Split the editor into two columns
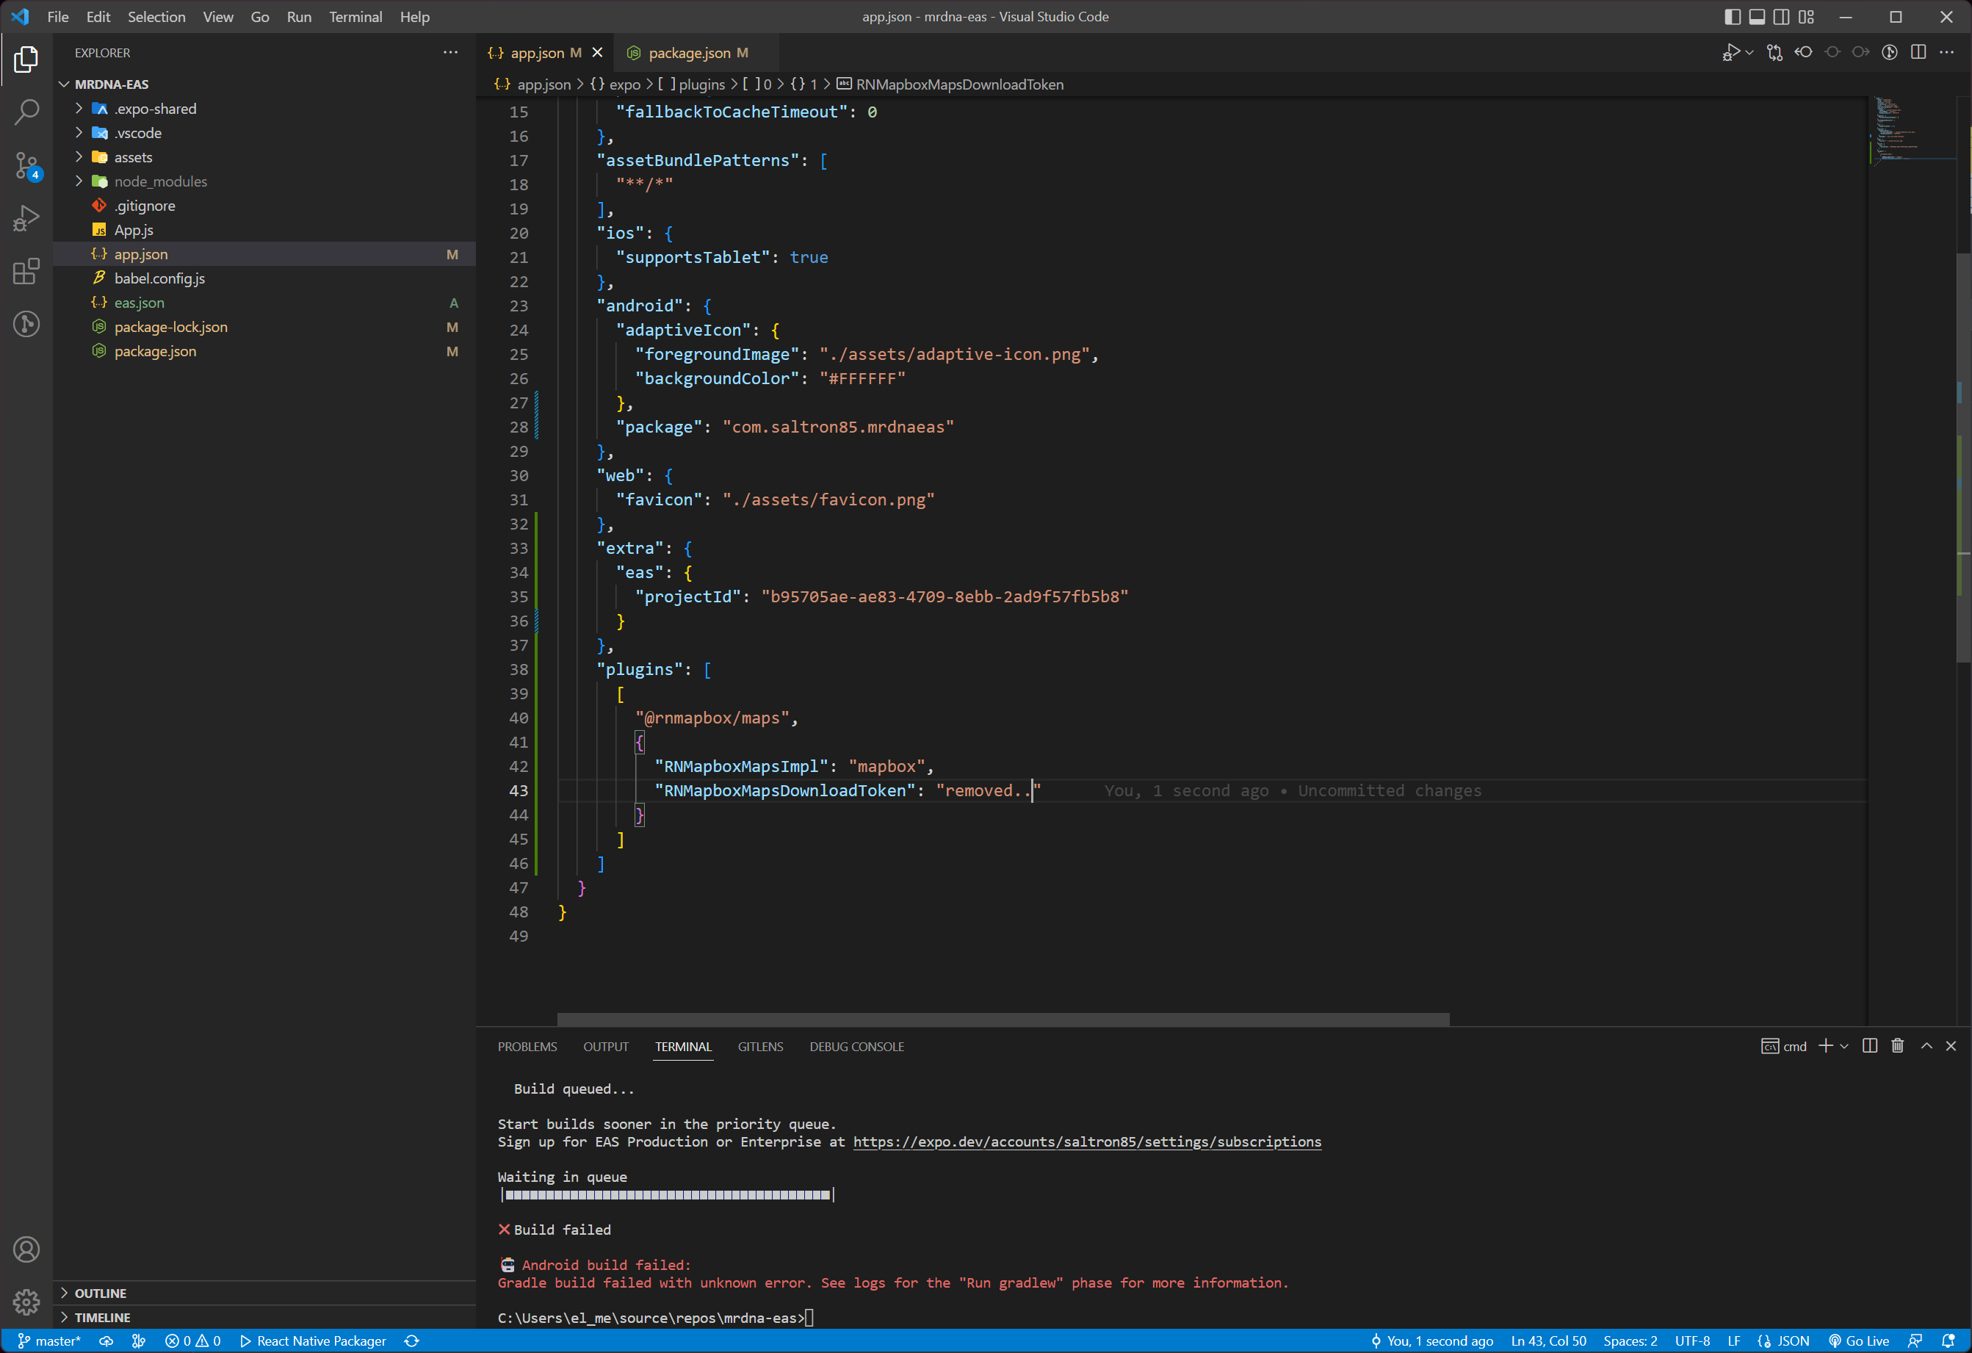This screenshot has width=1972, height=1353. click(x=1918, y=51)
